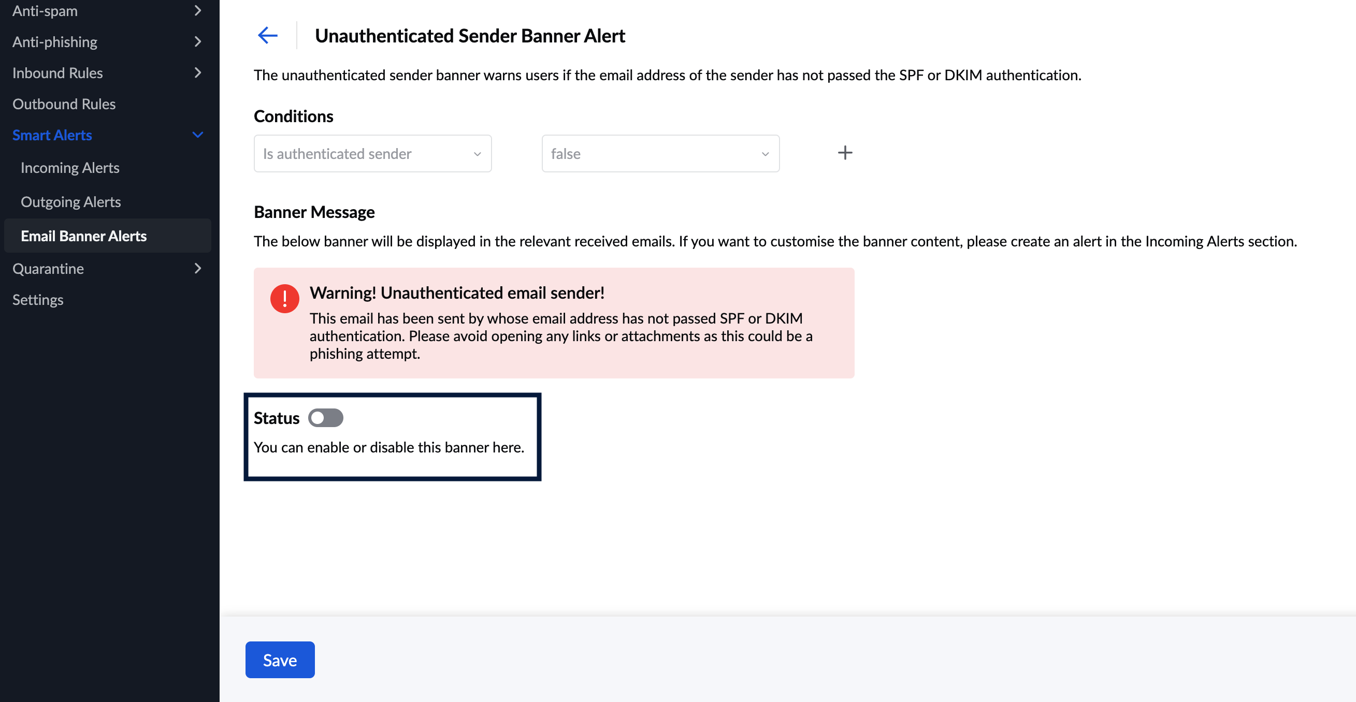This screenshot has height=702, width=1356.
Task: Click the Warning banner message preview
Action: point(554,323)
